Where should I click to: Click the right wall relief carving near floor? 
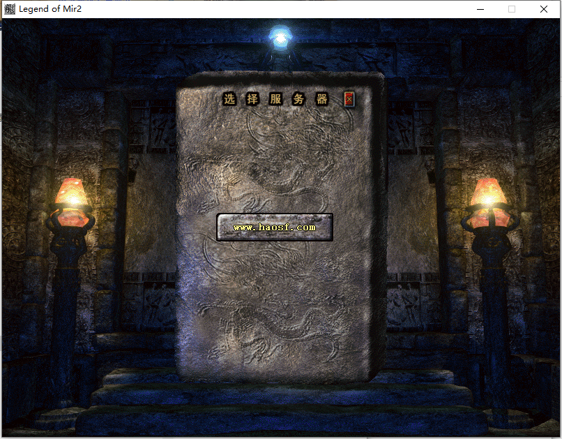(x=403, y=305)
